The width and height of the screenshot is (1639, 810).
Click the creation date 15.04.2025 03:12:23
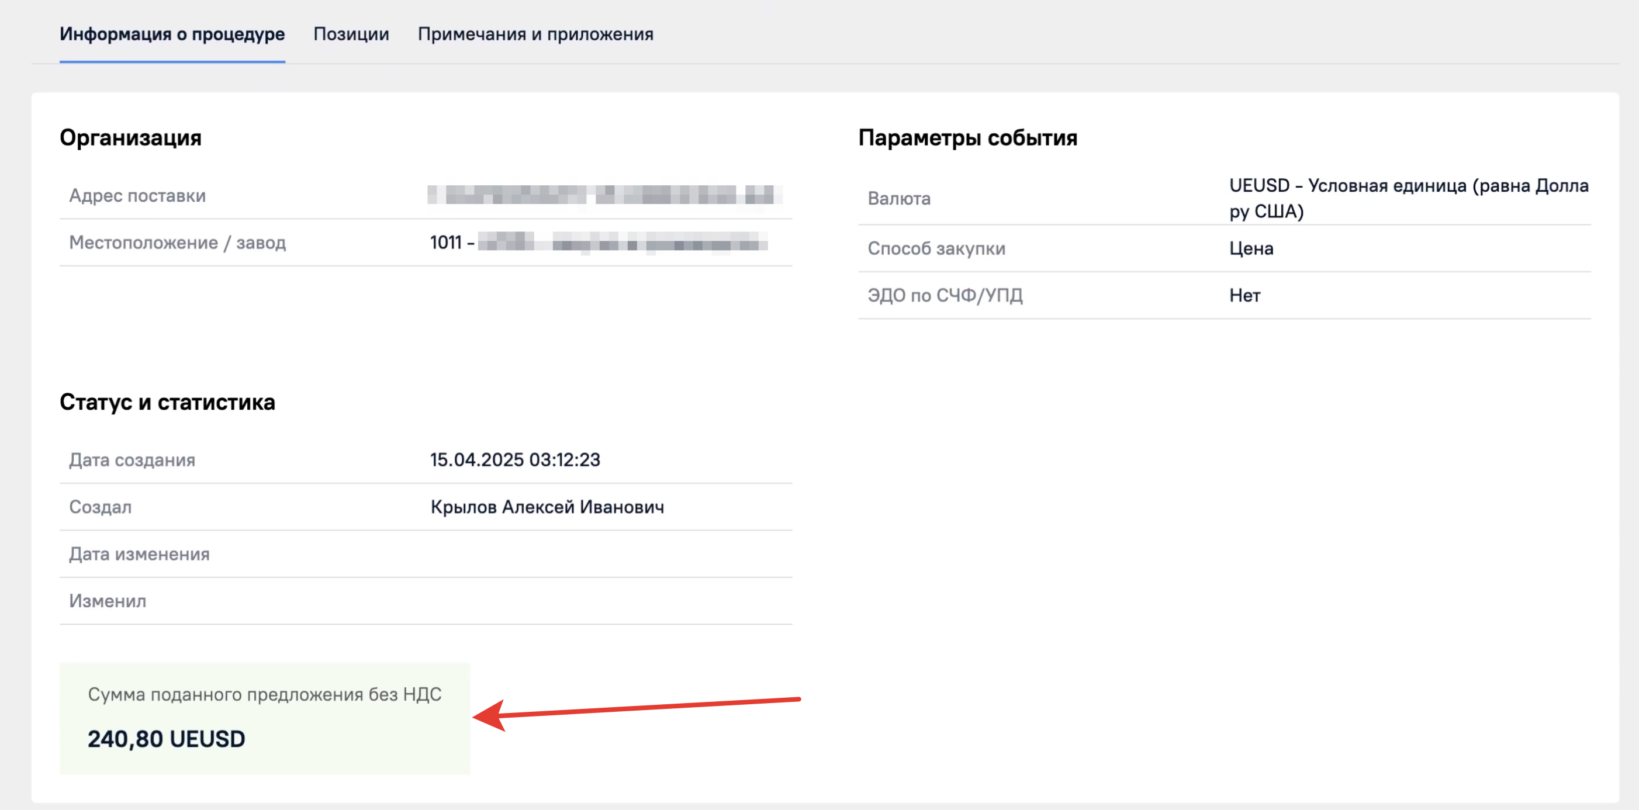pos(515,459)
